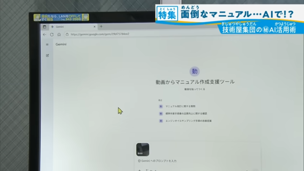Image resolution: width=304 pixels, height=171 pixels.
Task: Open the Gemini sidebar hamburger menu
Action: 47,45
